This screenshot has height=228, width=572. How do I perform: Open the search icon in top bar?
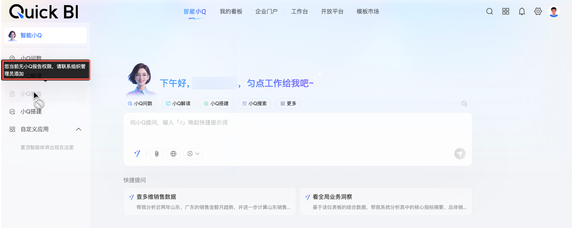pos(490,12)
